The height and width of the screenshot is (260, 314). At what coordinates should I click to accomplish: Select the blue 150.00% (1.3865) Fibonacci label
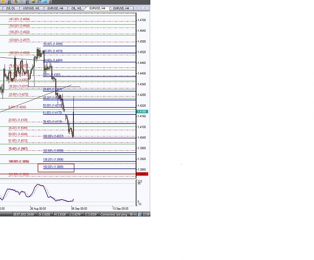[x=53, y=167]
